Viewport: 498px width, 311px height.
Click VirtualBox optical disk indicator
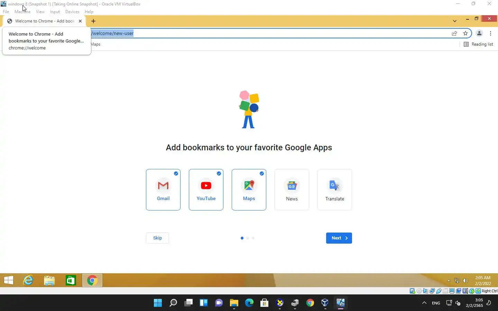419,291
